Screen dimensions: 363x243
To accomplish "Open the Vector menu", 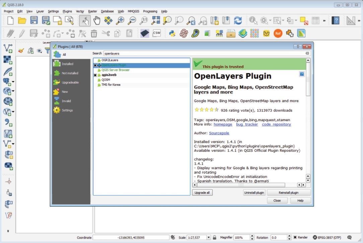I will pos(80,11).
